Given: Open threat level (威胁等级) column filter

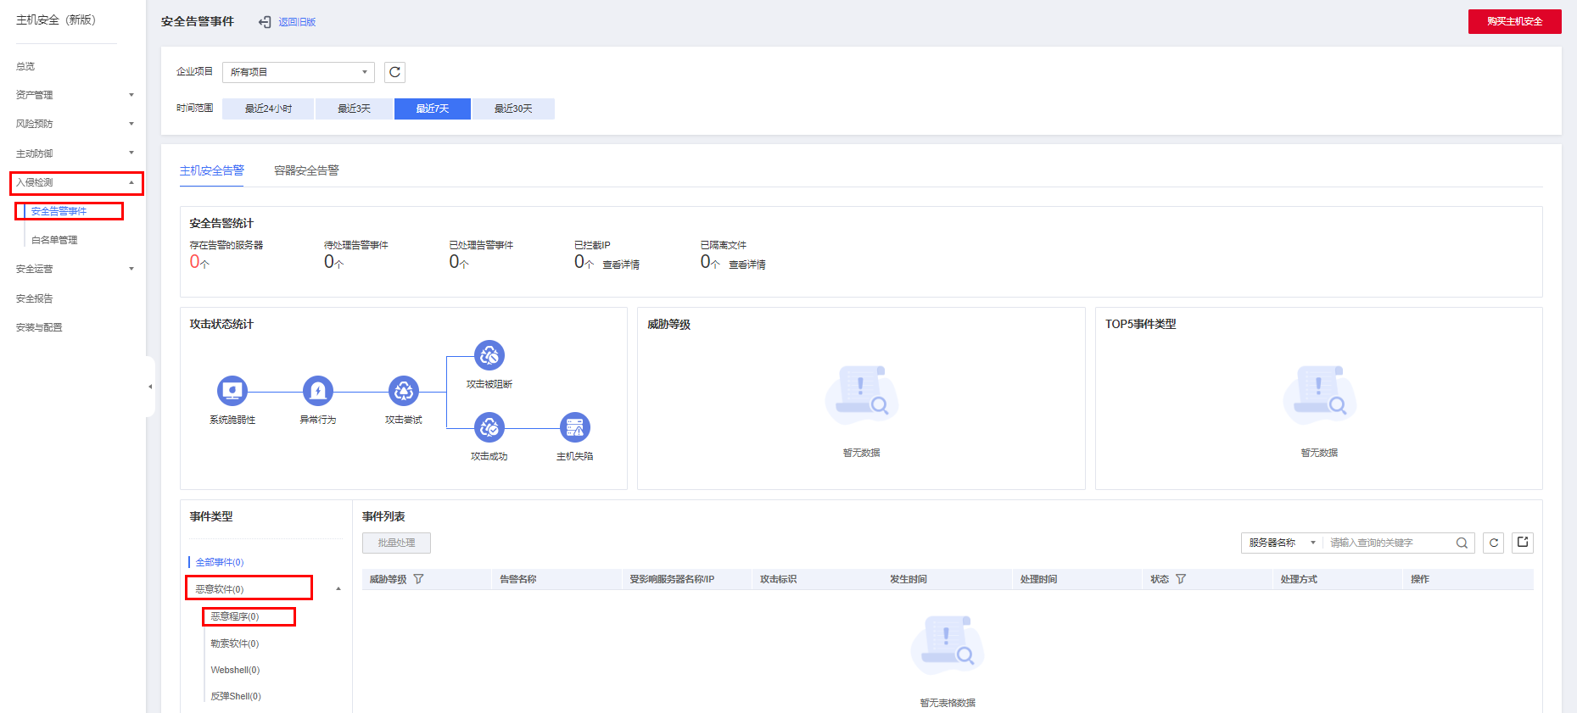Looking at the screenshot, I should click(418, 579).
